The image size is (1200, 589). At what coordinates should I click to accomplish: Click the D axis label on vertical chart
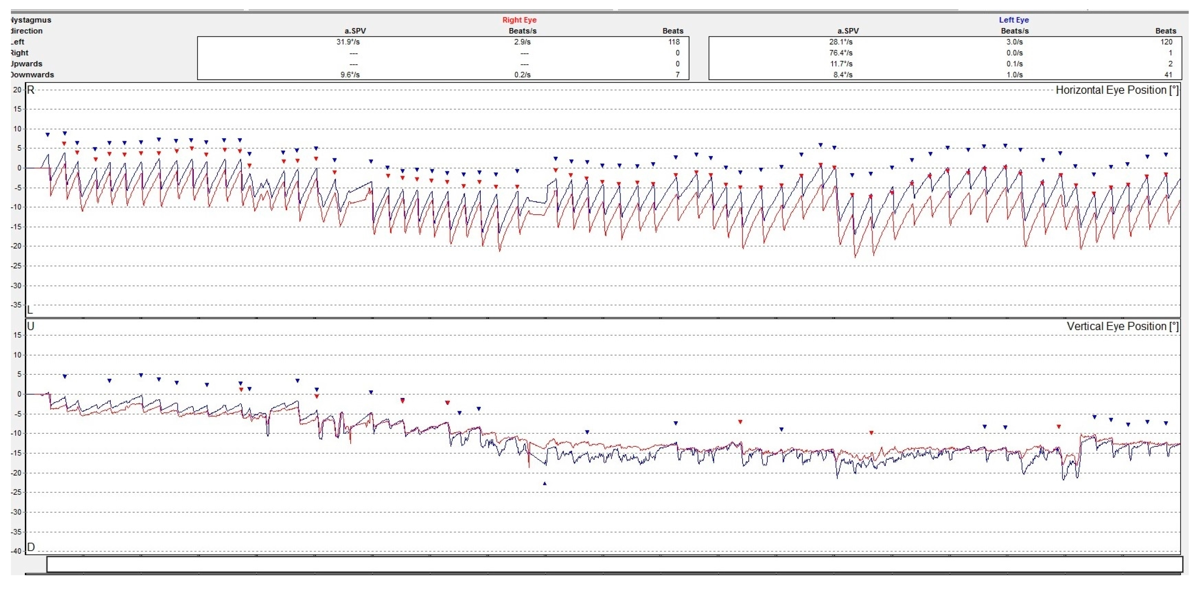point(31,547)
